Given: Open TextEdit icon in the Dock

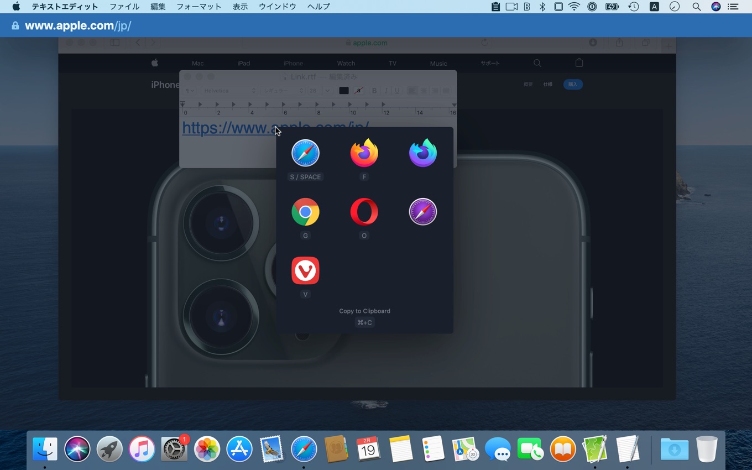Looking at the screenshot, I should click(x=628, y=449).
